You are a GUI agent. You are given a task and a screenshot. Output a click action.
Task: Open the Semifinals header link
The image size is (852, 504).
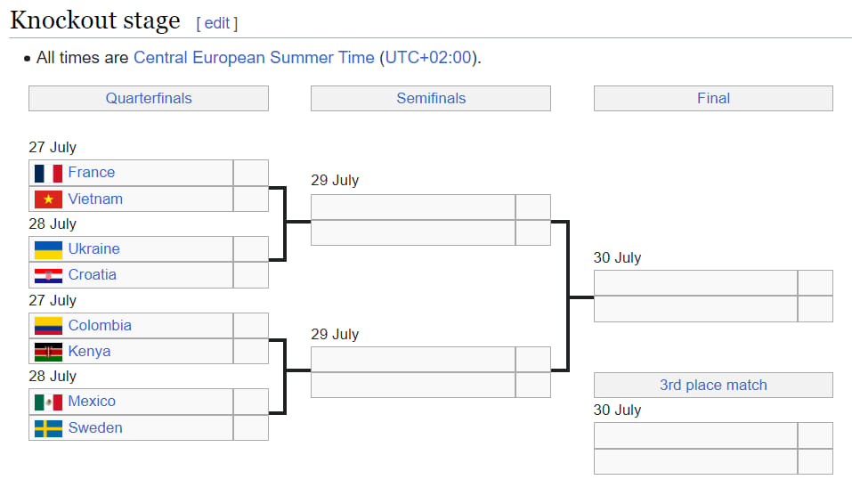pos(431,99)
